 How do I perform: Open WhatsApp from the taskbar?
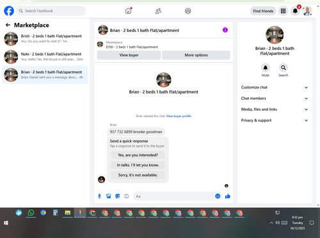click(31, 213)
